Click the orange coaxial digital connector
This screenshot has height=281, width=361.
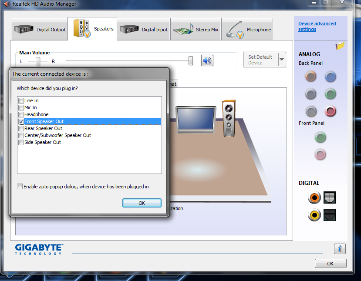tap(314, 197)
